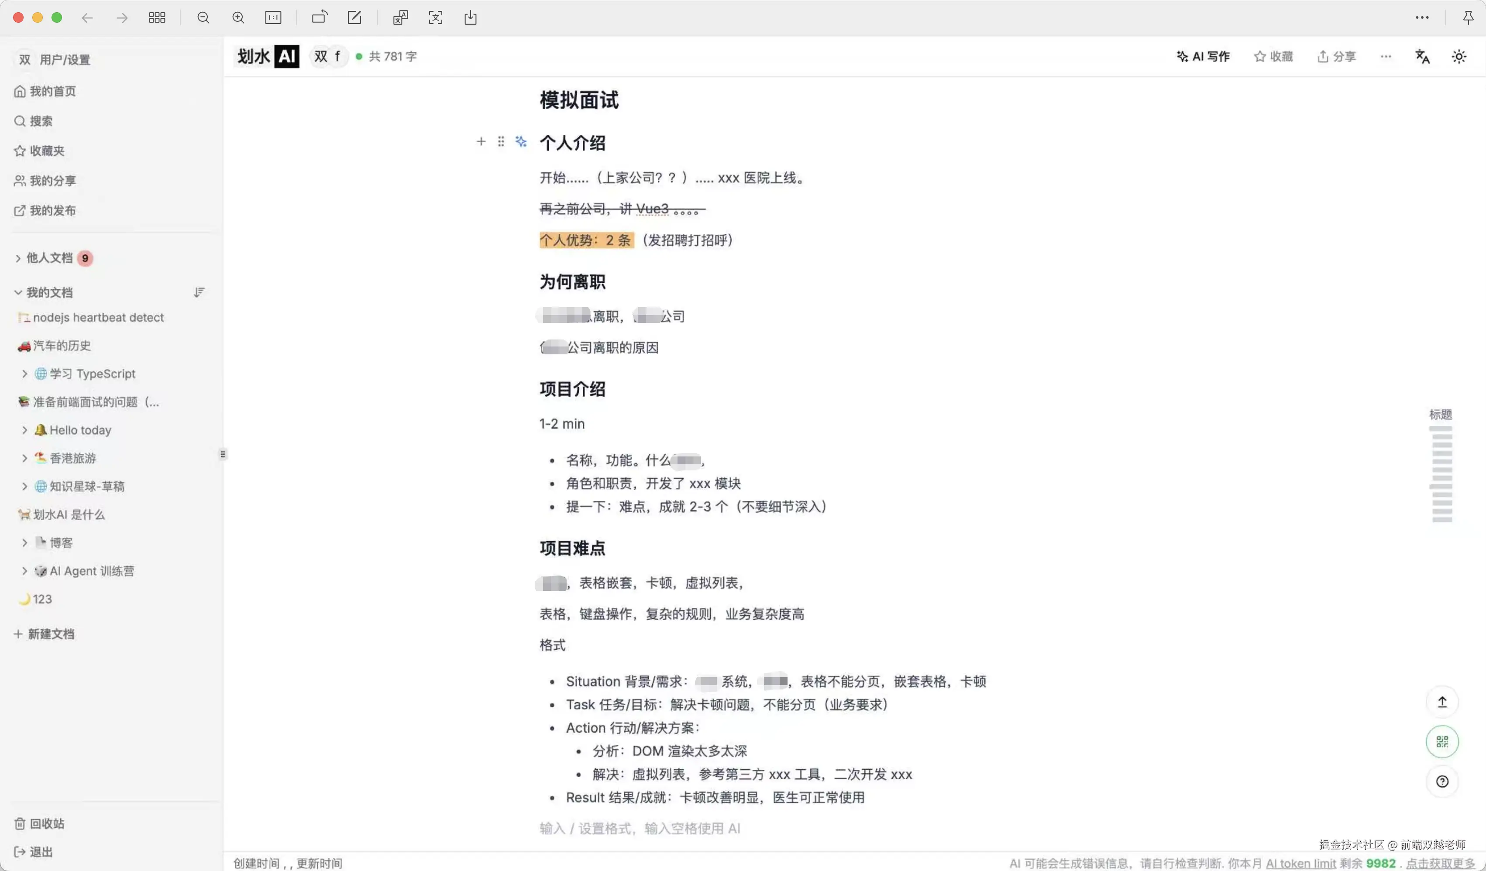This screenshot has height=871, width=1486.
Task: Select the zoom in magnifier tool
Action: pyautogui.click(x=239, y=18)
